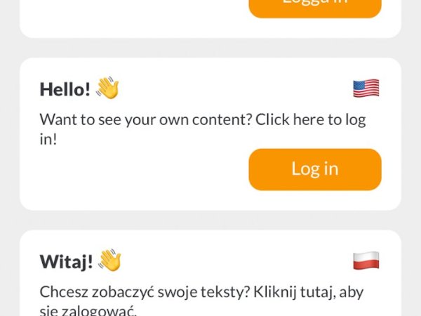
Task: Click the 'się zalogować.' line at the bottom
Action: coord(88,311)
